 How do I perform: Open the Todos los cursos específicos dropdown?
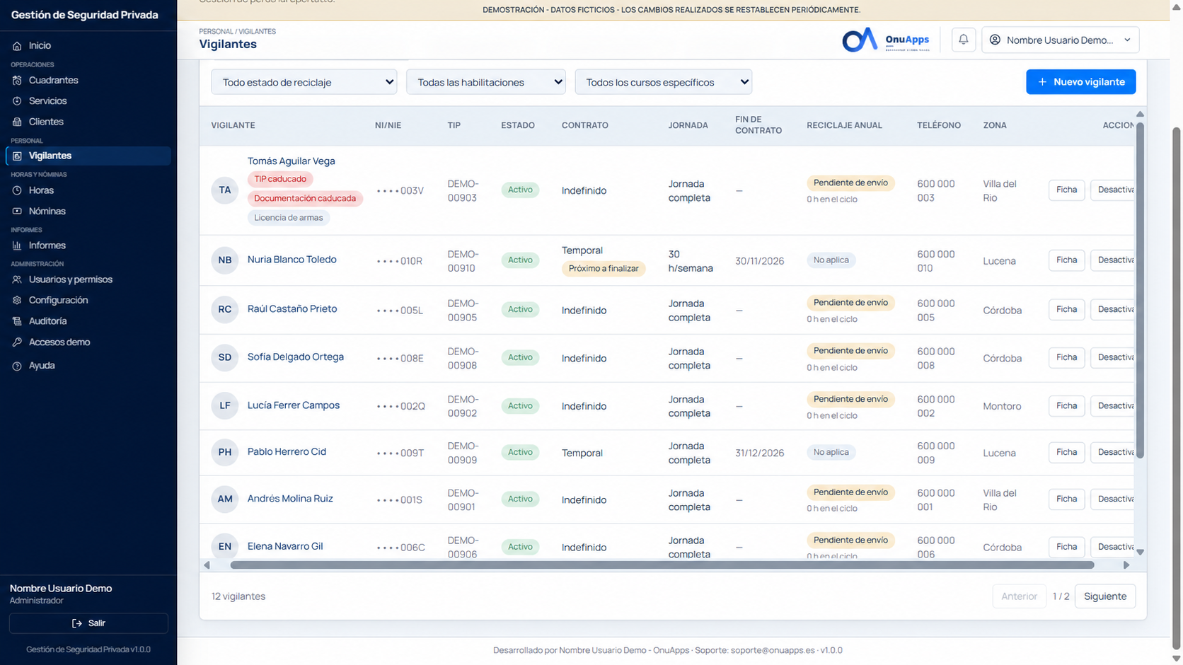coord(664,82)
